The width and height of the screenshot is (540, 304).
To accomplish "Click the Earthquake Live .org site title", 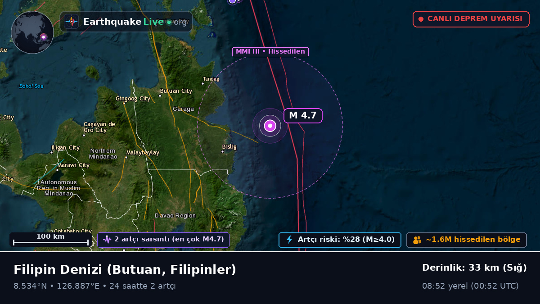I will pyautogui.click(x=135, y=22).
